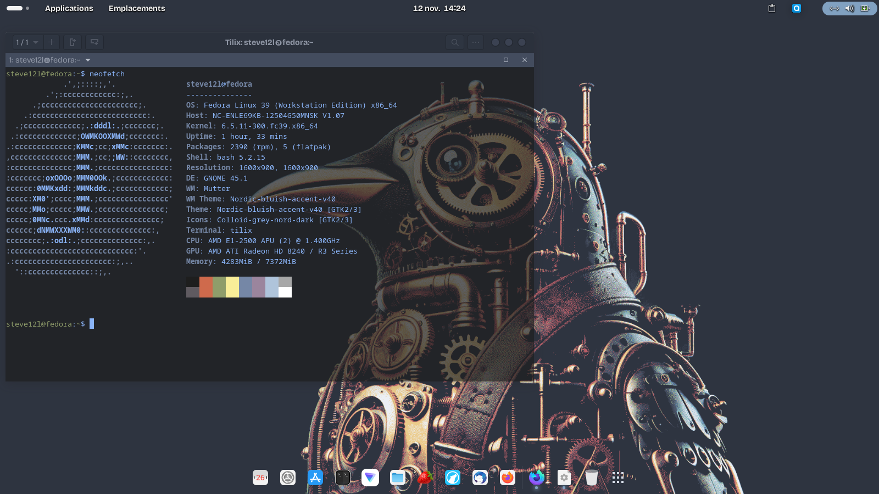Screen dimensions: 879x494
Task: Open the blue wolf browser dock icon
Action: [453, 478]
